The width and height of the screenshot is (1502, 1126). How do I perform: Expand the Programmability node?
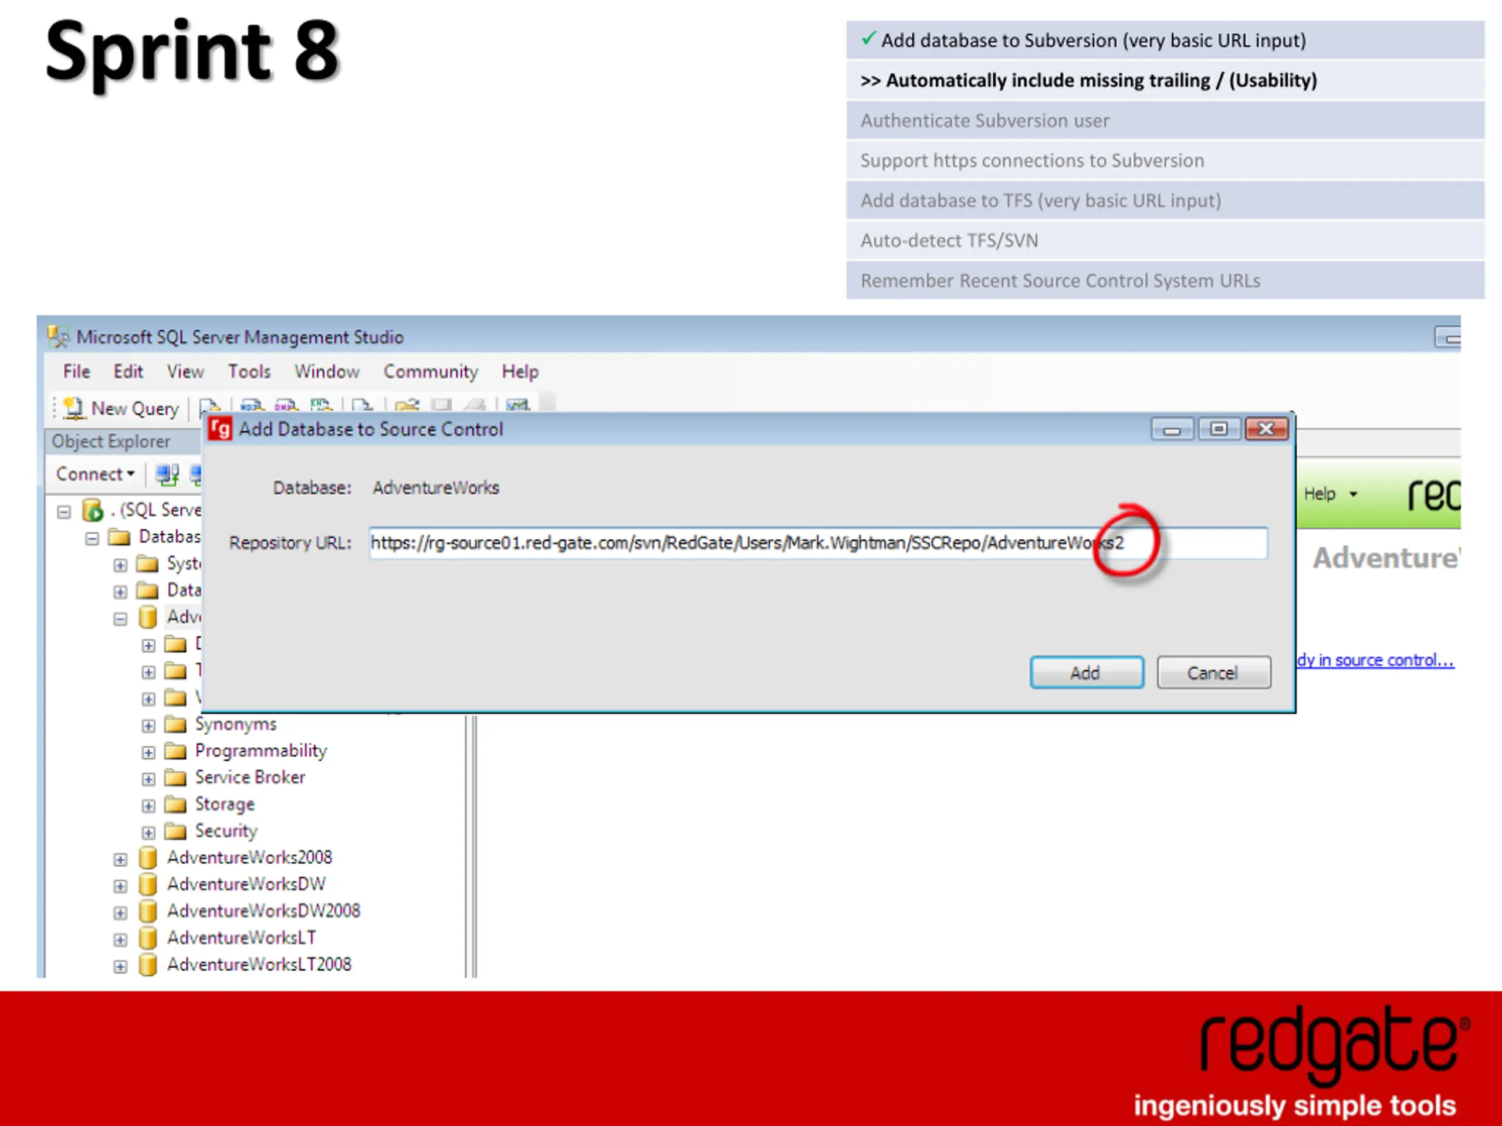point(148,752)
